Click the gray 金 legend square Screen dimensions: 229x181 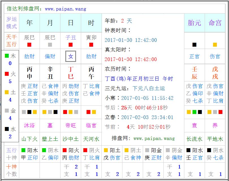(7, 111)
